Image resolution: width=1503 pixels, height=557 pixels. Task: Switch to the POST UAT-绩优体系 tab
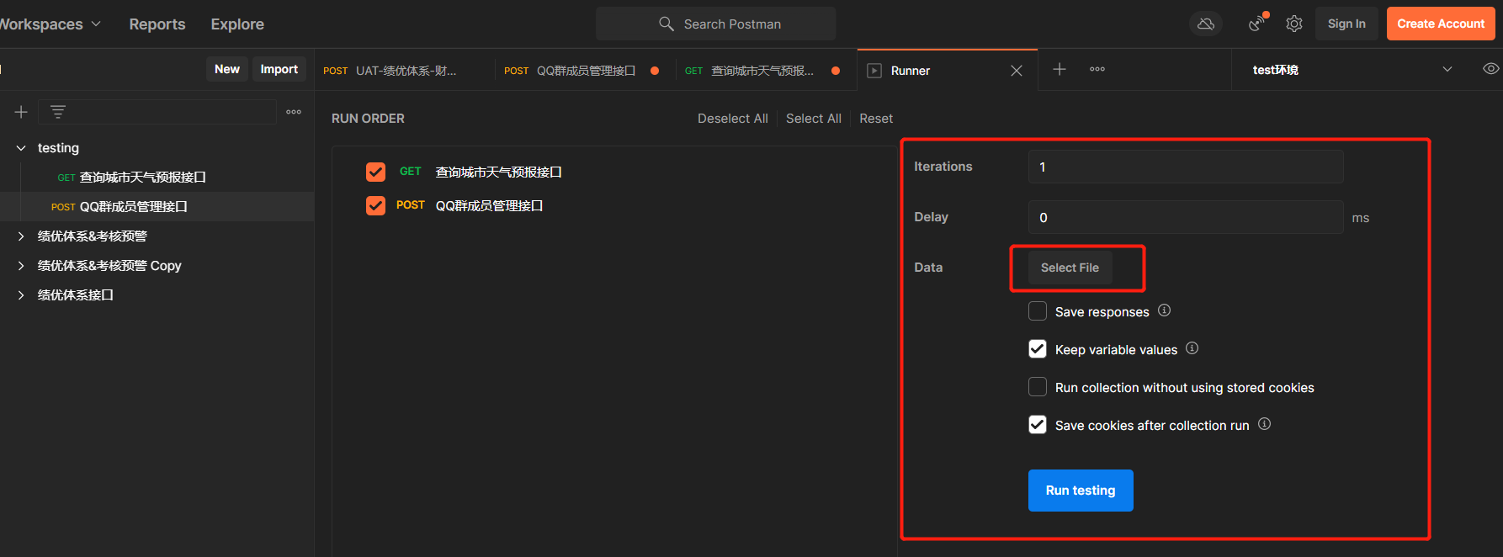[x=404, y=71]
